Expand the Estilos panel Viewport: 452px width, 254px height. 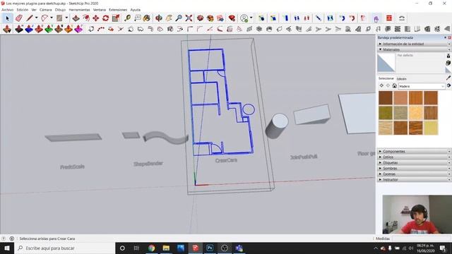click(x=414, y=157)
